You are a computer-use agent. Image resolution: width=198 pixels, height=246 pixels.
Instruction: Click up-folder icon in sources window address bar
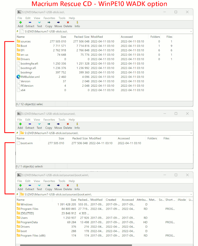(17, 133)
